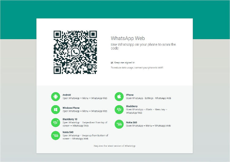
Task: Click the 'Requires the latest version' footer text
Action: (x=114, y=146)
